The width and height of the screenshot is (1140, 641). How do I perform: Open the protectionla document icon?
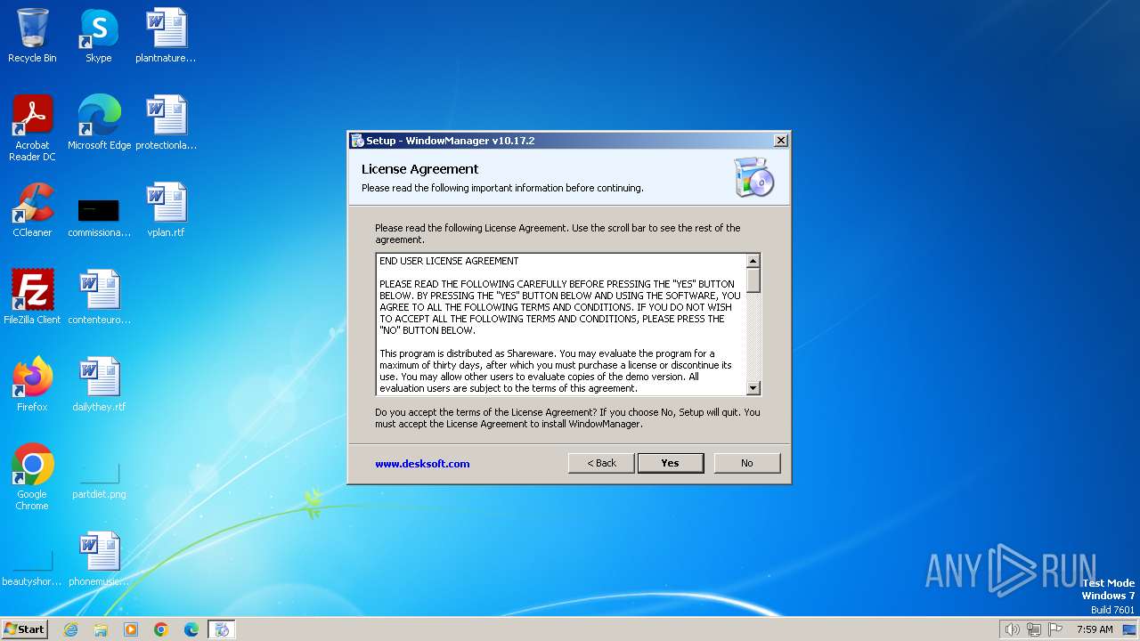coord(166,123)
